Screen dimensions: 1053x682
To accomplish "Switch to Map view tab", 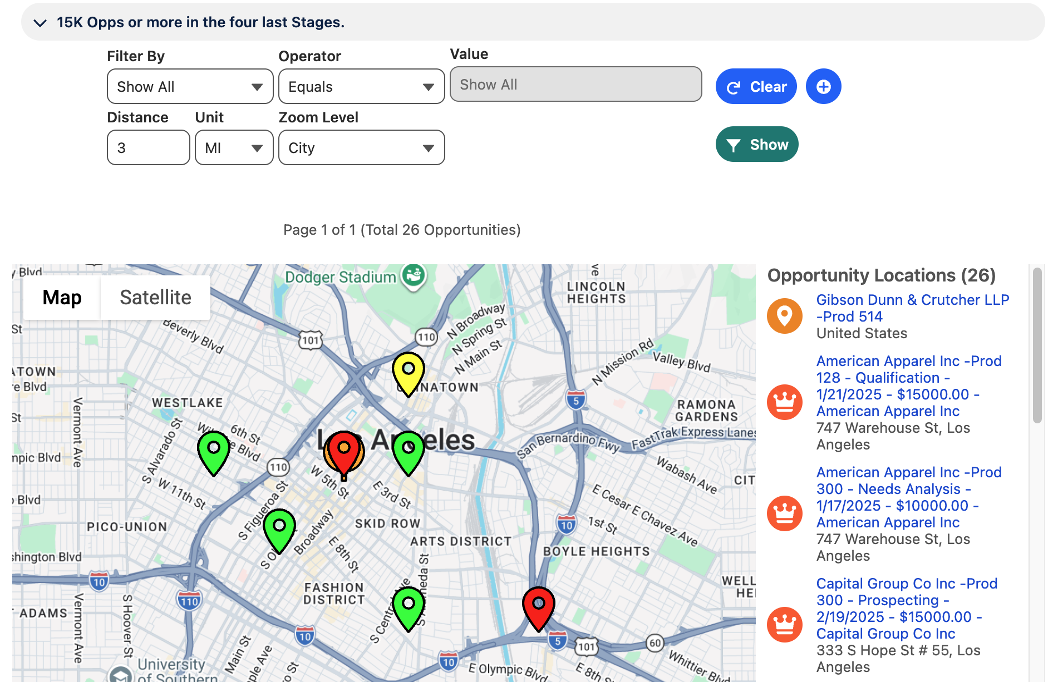I will (62, 298).
